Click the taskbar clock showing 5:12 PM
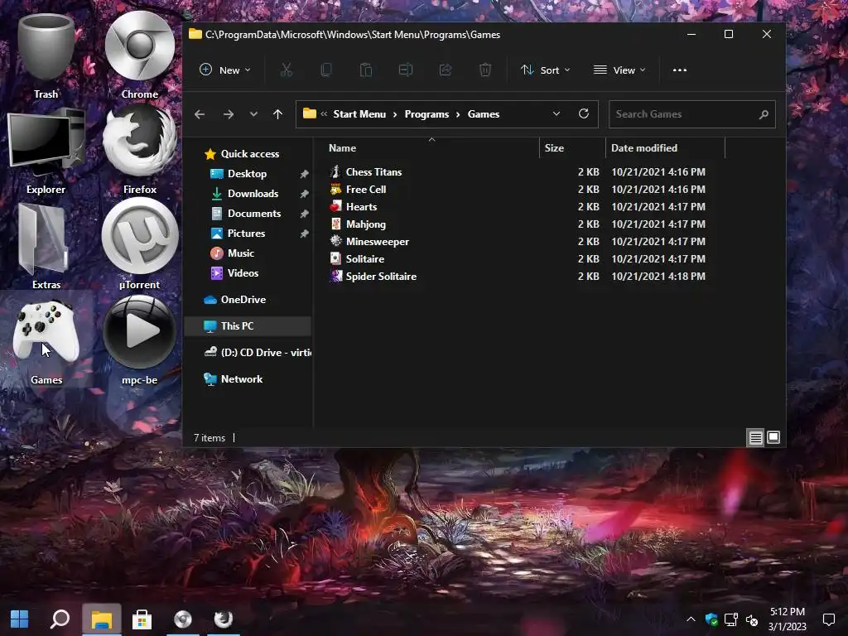Viewport: 848px width, 636px height. pos(788,619)
